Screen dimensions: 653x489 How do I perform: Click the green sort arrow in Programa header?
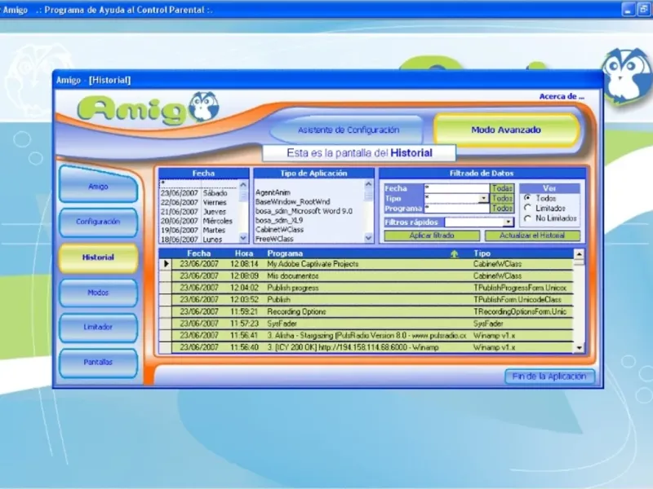[454, 253]
